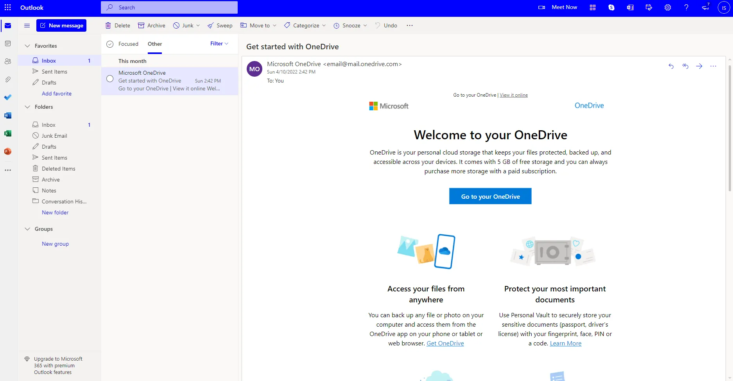This screenshot has height=381, width=733.
Task: Open the notes feed icon in header
Action: tap(649, 7)
